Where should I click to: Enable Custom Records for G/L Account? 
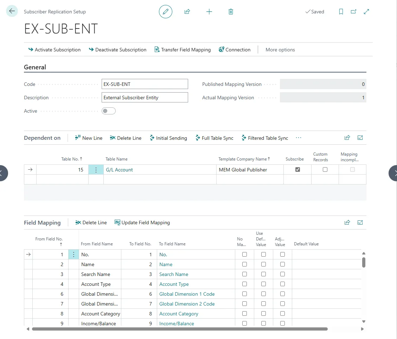325,169
